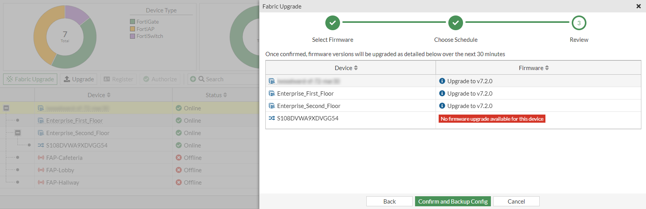646x209 pixels.
Task: Click the Search field in the toolbar
Action: (228, 79)
